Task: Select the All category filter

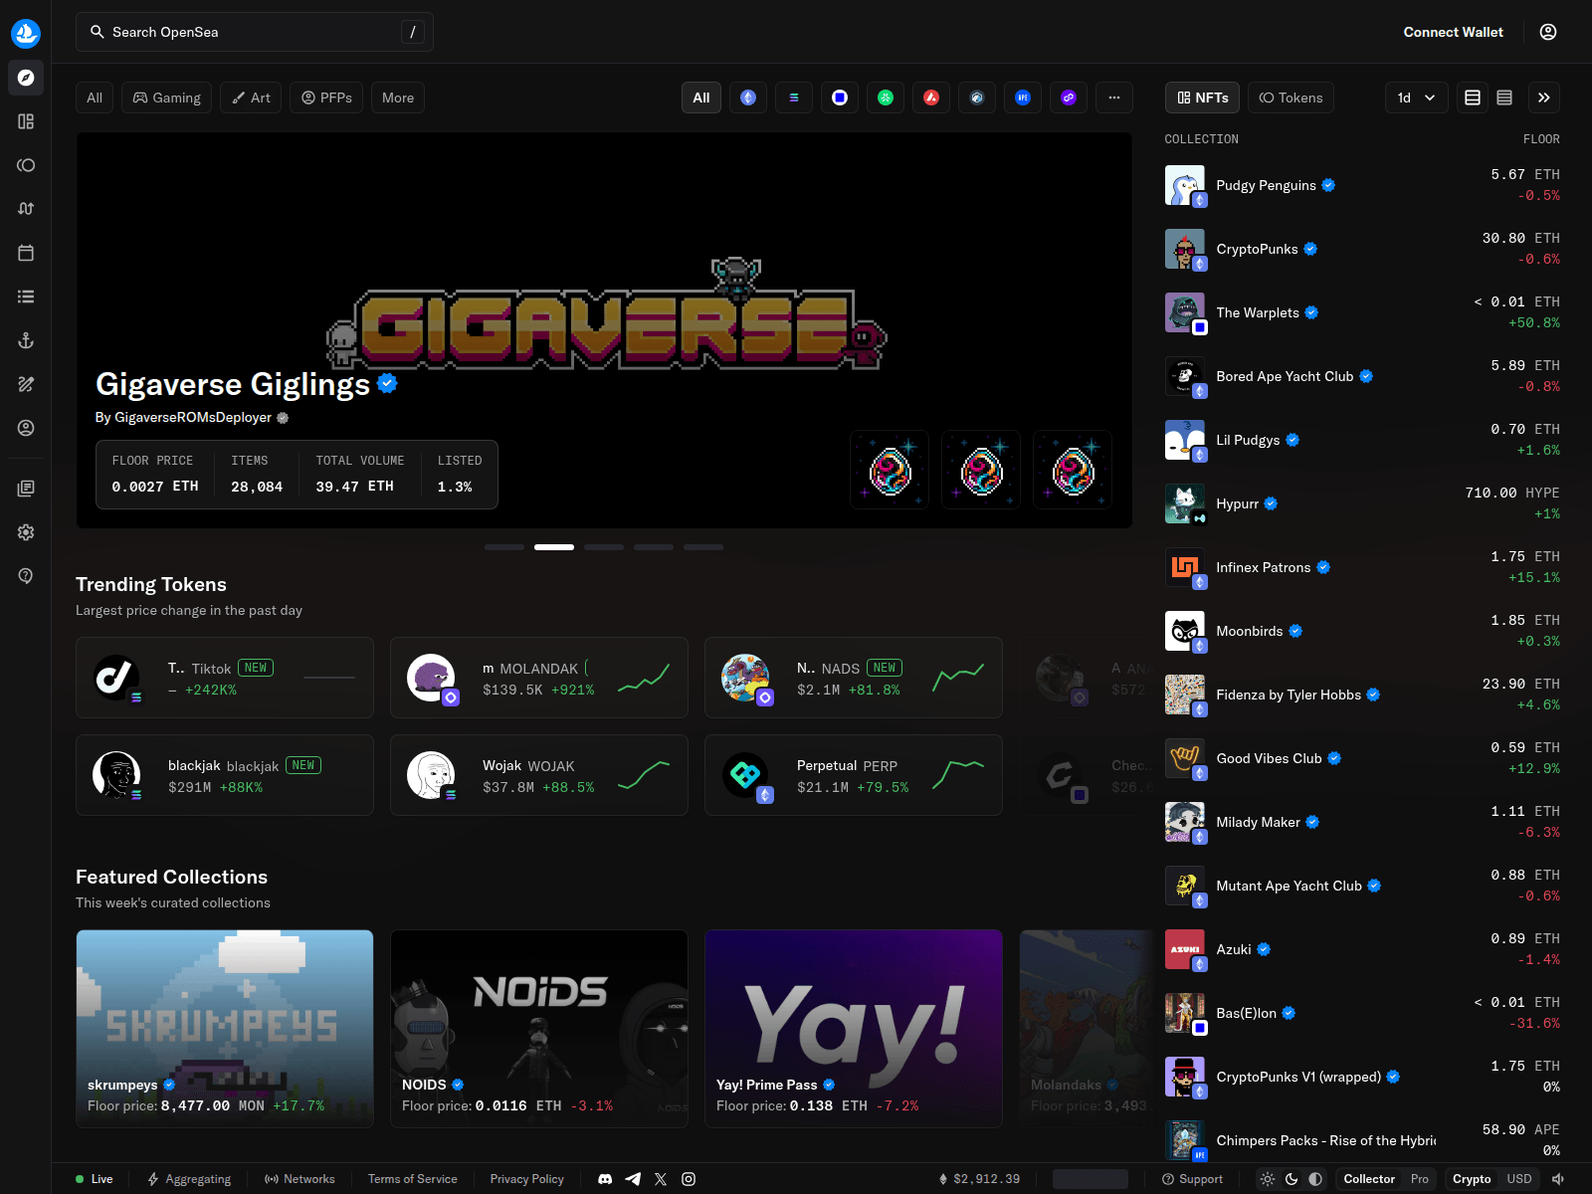Action: pos(95,98)
